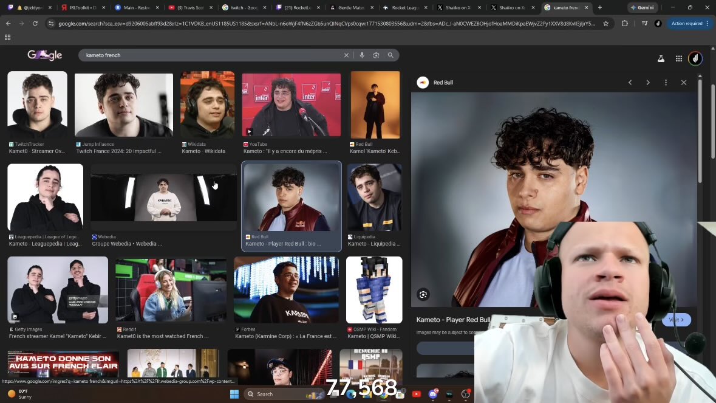Open Discord from the taskbar
This screenshot has width=716, height=403.
[x=433, y=394]
